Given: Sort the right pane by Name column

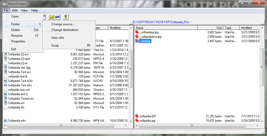Looking at the screenshot, I should click(166, 28).
